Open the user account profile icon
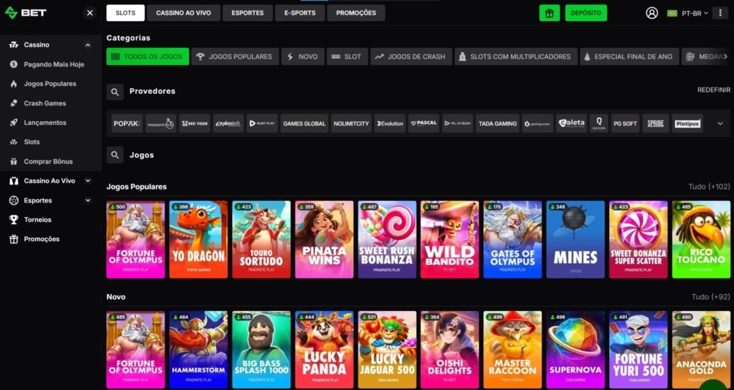Image resolution: width=734 pixels, height=390 pixels. click(652, 13)
